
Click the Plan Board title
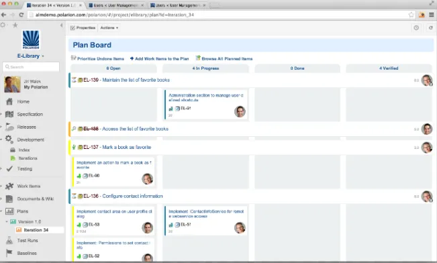coord(92,45)
